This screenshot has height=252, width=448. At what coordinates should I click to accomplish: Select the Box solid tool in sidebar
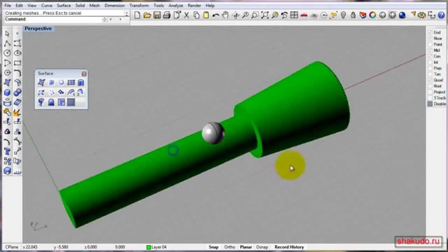(x=7, y=93)
